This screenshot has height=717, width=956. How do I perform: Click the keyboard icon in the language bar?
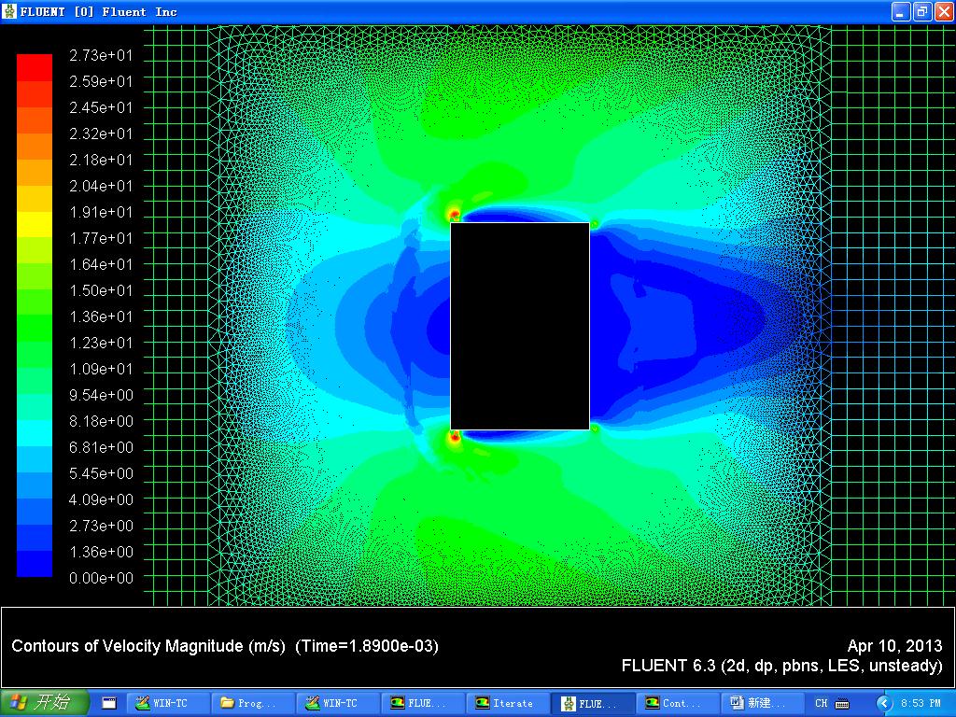(x=841, y=703)
